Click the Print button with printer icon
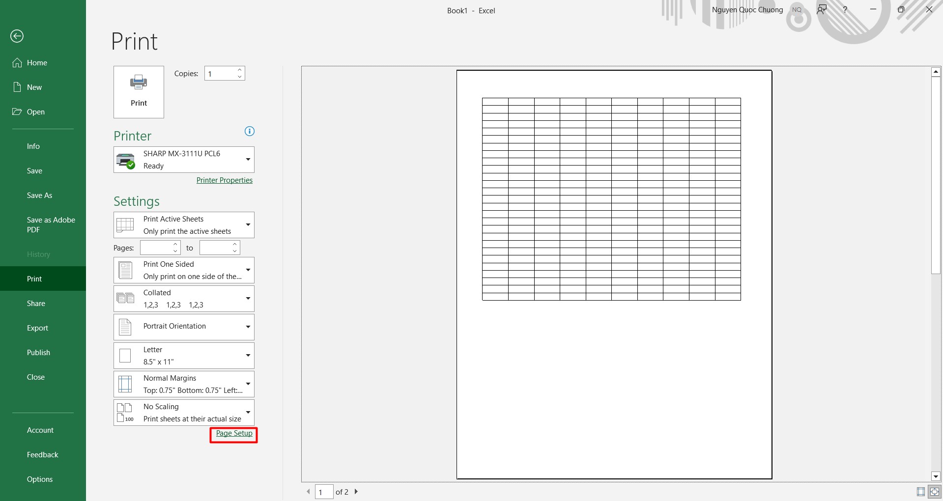The height and width of the screenshot is (501, 943). (x=139, y=92)
